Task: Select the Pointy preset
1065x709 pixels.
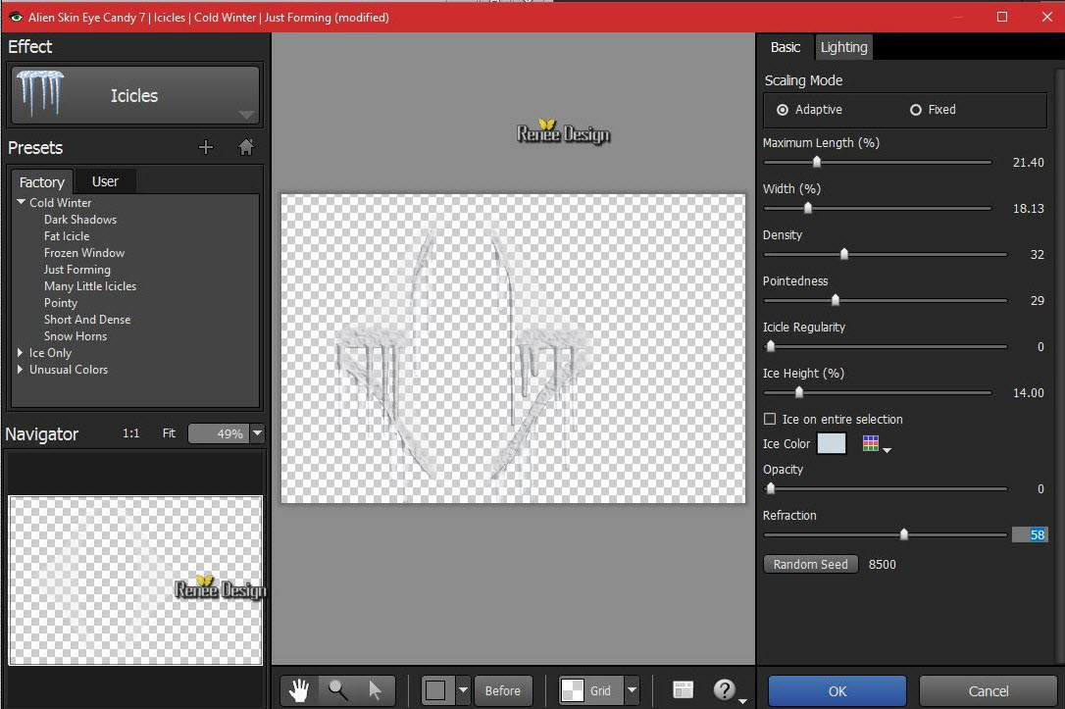Action: pos(61,303)
